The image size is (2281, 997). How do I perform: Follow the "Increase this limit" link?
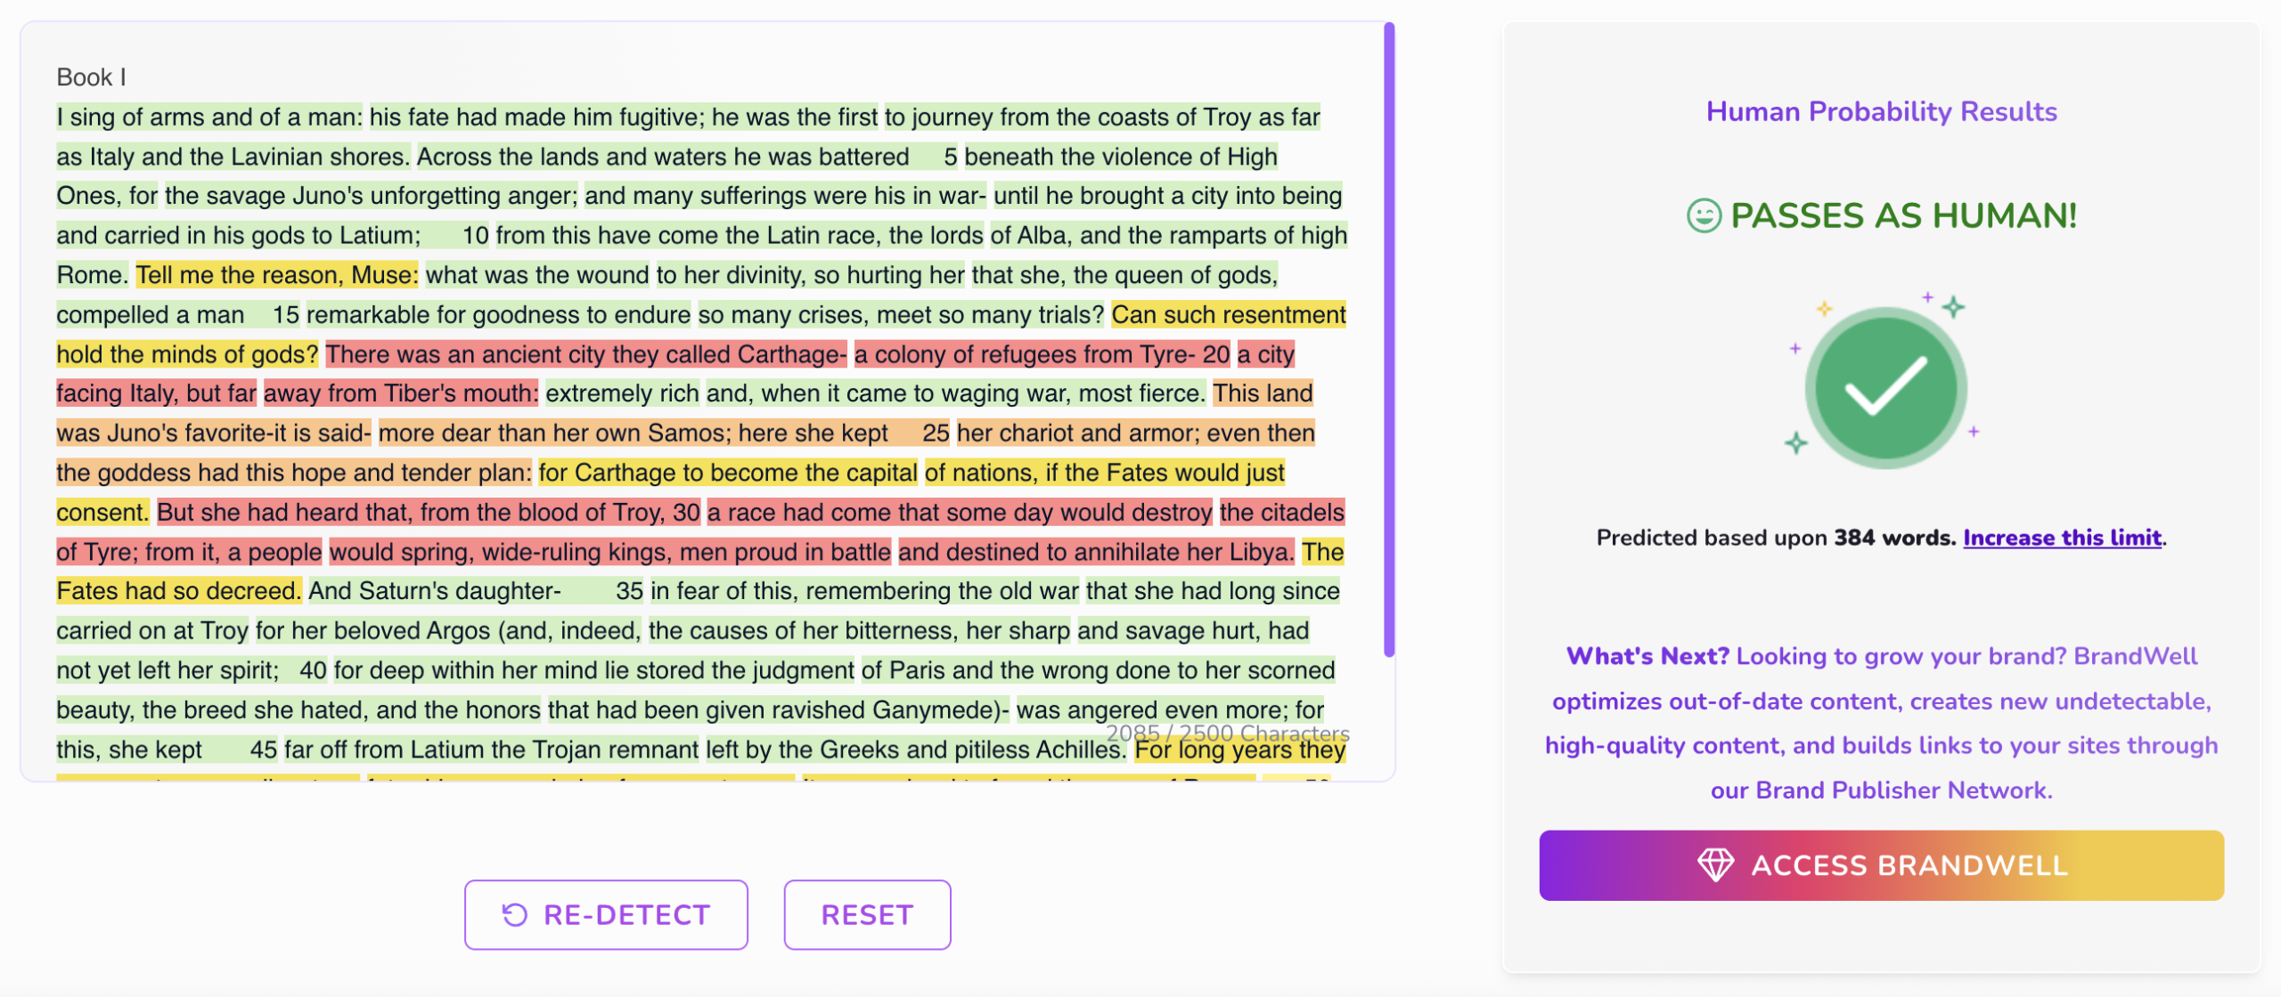(x=2062, y=538)
